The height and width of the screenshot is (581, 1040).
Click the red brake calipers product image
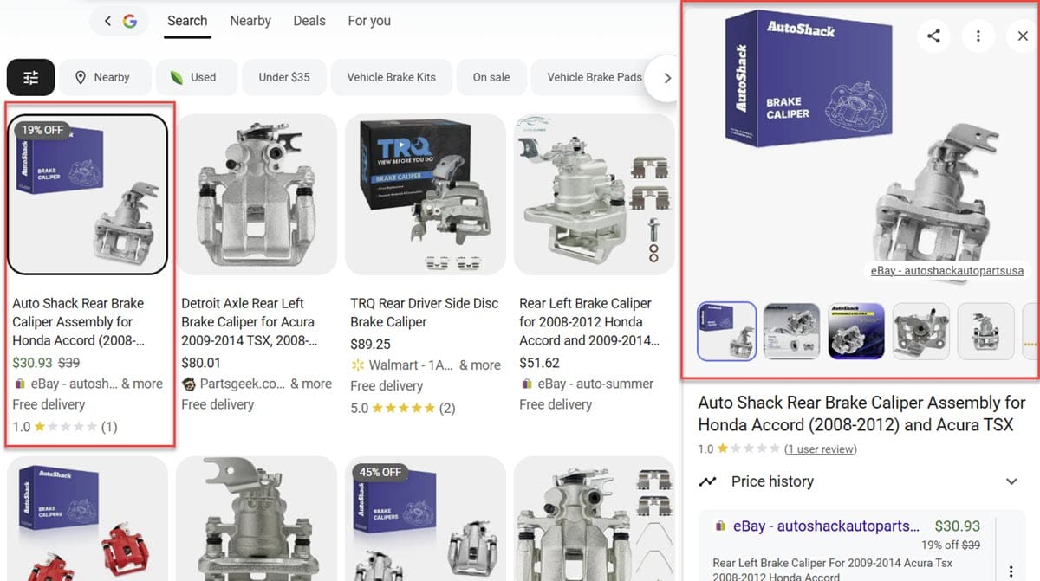click(x=87, y=519)
